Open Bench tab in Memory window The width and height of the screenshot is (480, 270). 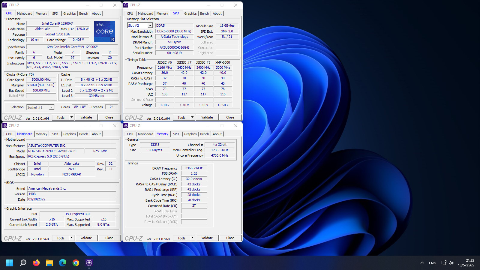click(205, 134)
